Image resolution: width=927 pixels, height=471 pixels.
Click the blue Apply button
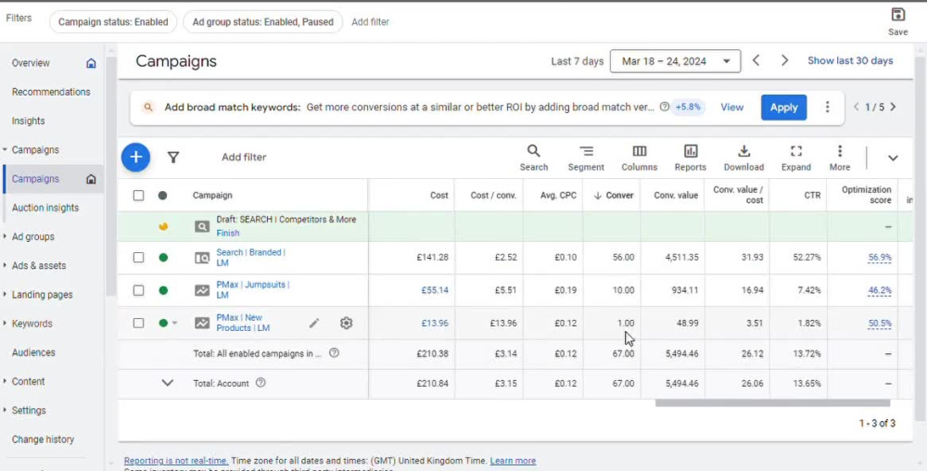click(x=784, y=108)
